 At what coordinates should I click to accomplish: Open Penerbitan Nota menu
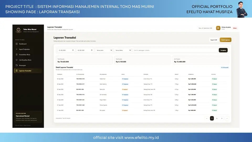(28, 55)
